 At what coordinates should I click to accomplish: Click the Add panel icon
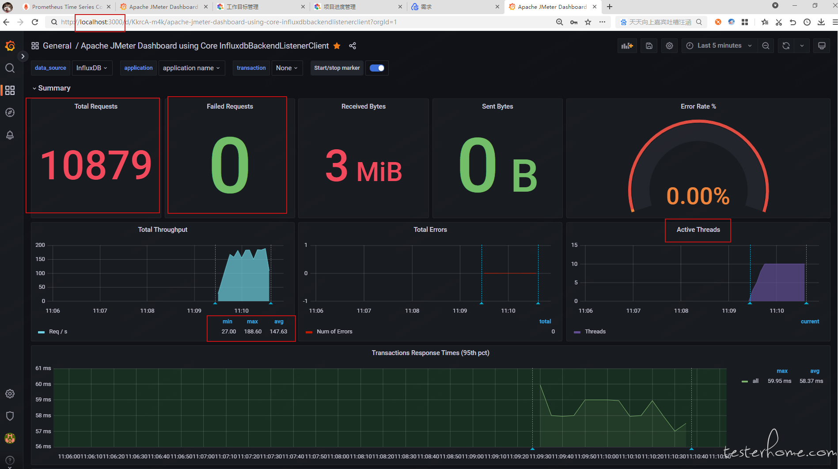coord(627,46)
